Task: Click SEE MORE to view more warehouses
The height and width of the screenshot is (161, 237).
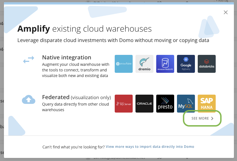Action: (x=203, y=118)
